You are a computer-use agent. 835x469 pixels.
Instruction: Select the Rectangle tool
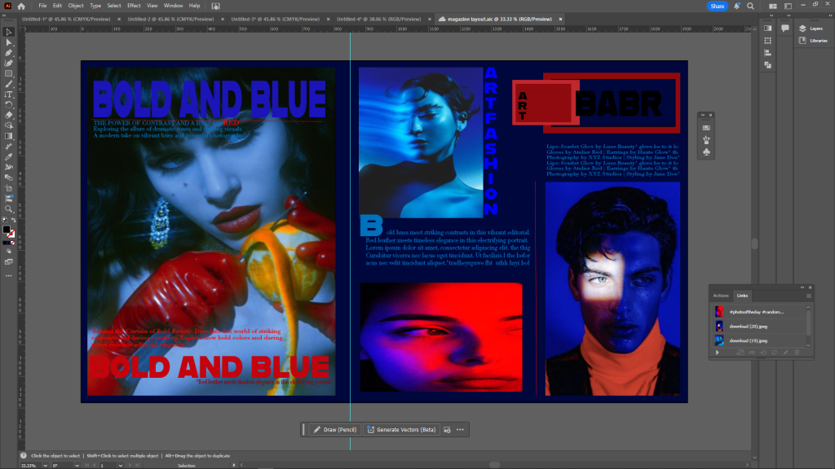[x=8, y=73]
